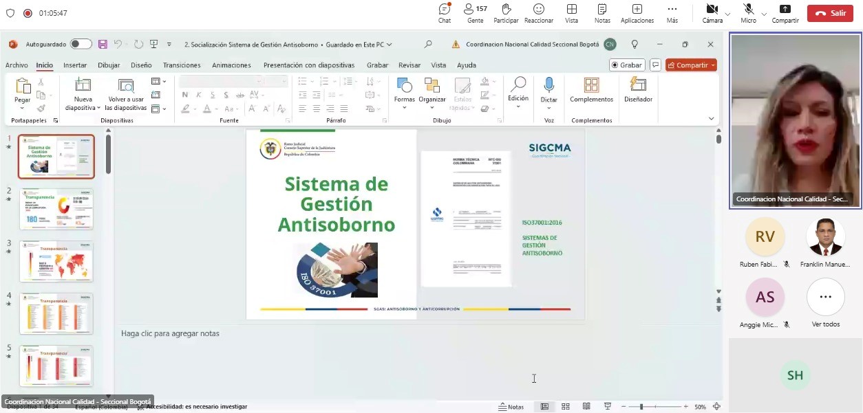863x413 pixels.
Task: Click Volver a usar las diapositivas
Action: (x=126, y=94)
